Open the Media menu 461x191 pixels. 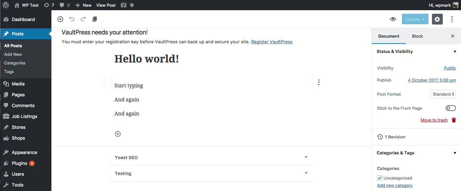(26, 84)
